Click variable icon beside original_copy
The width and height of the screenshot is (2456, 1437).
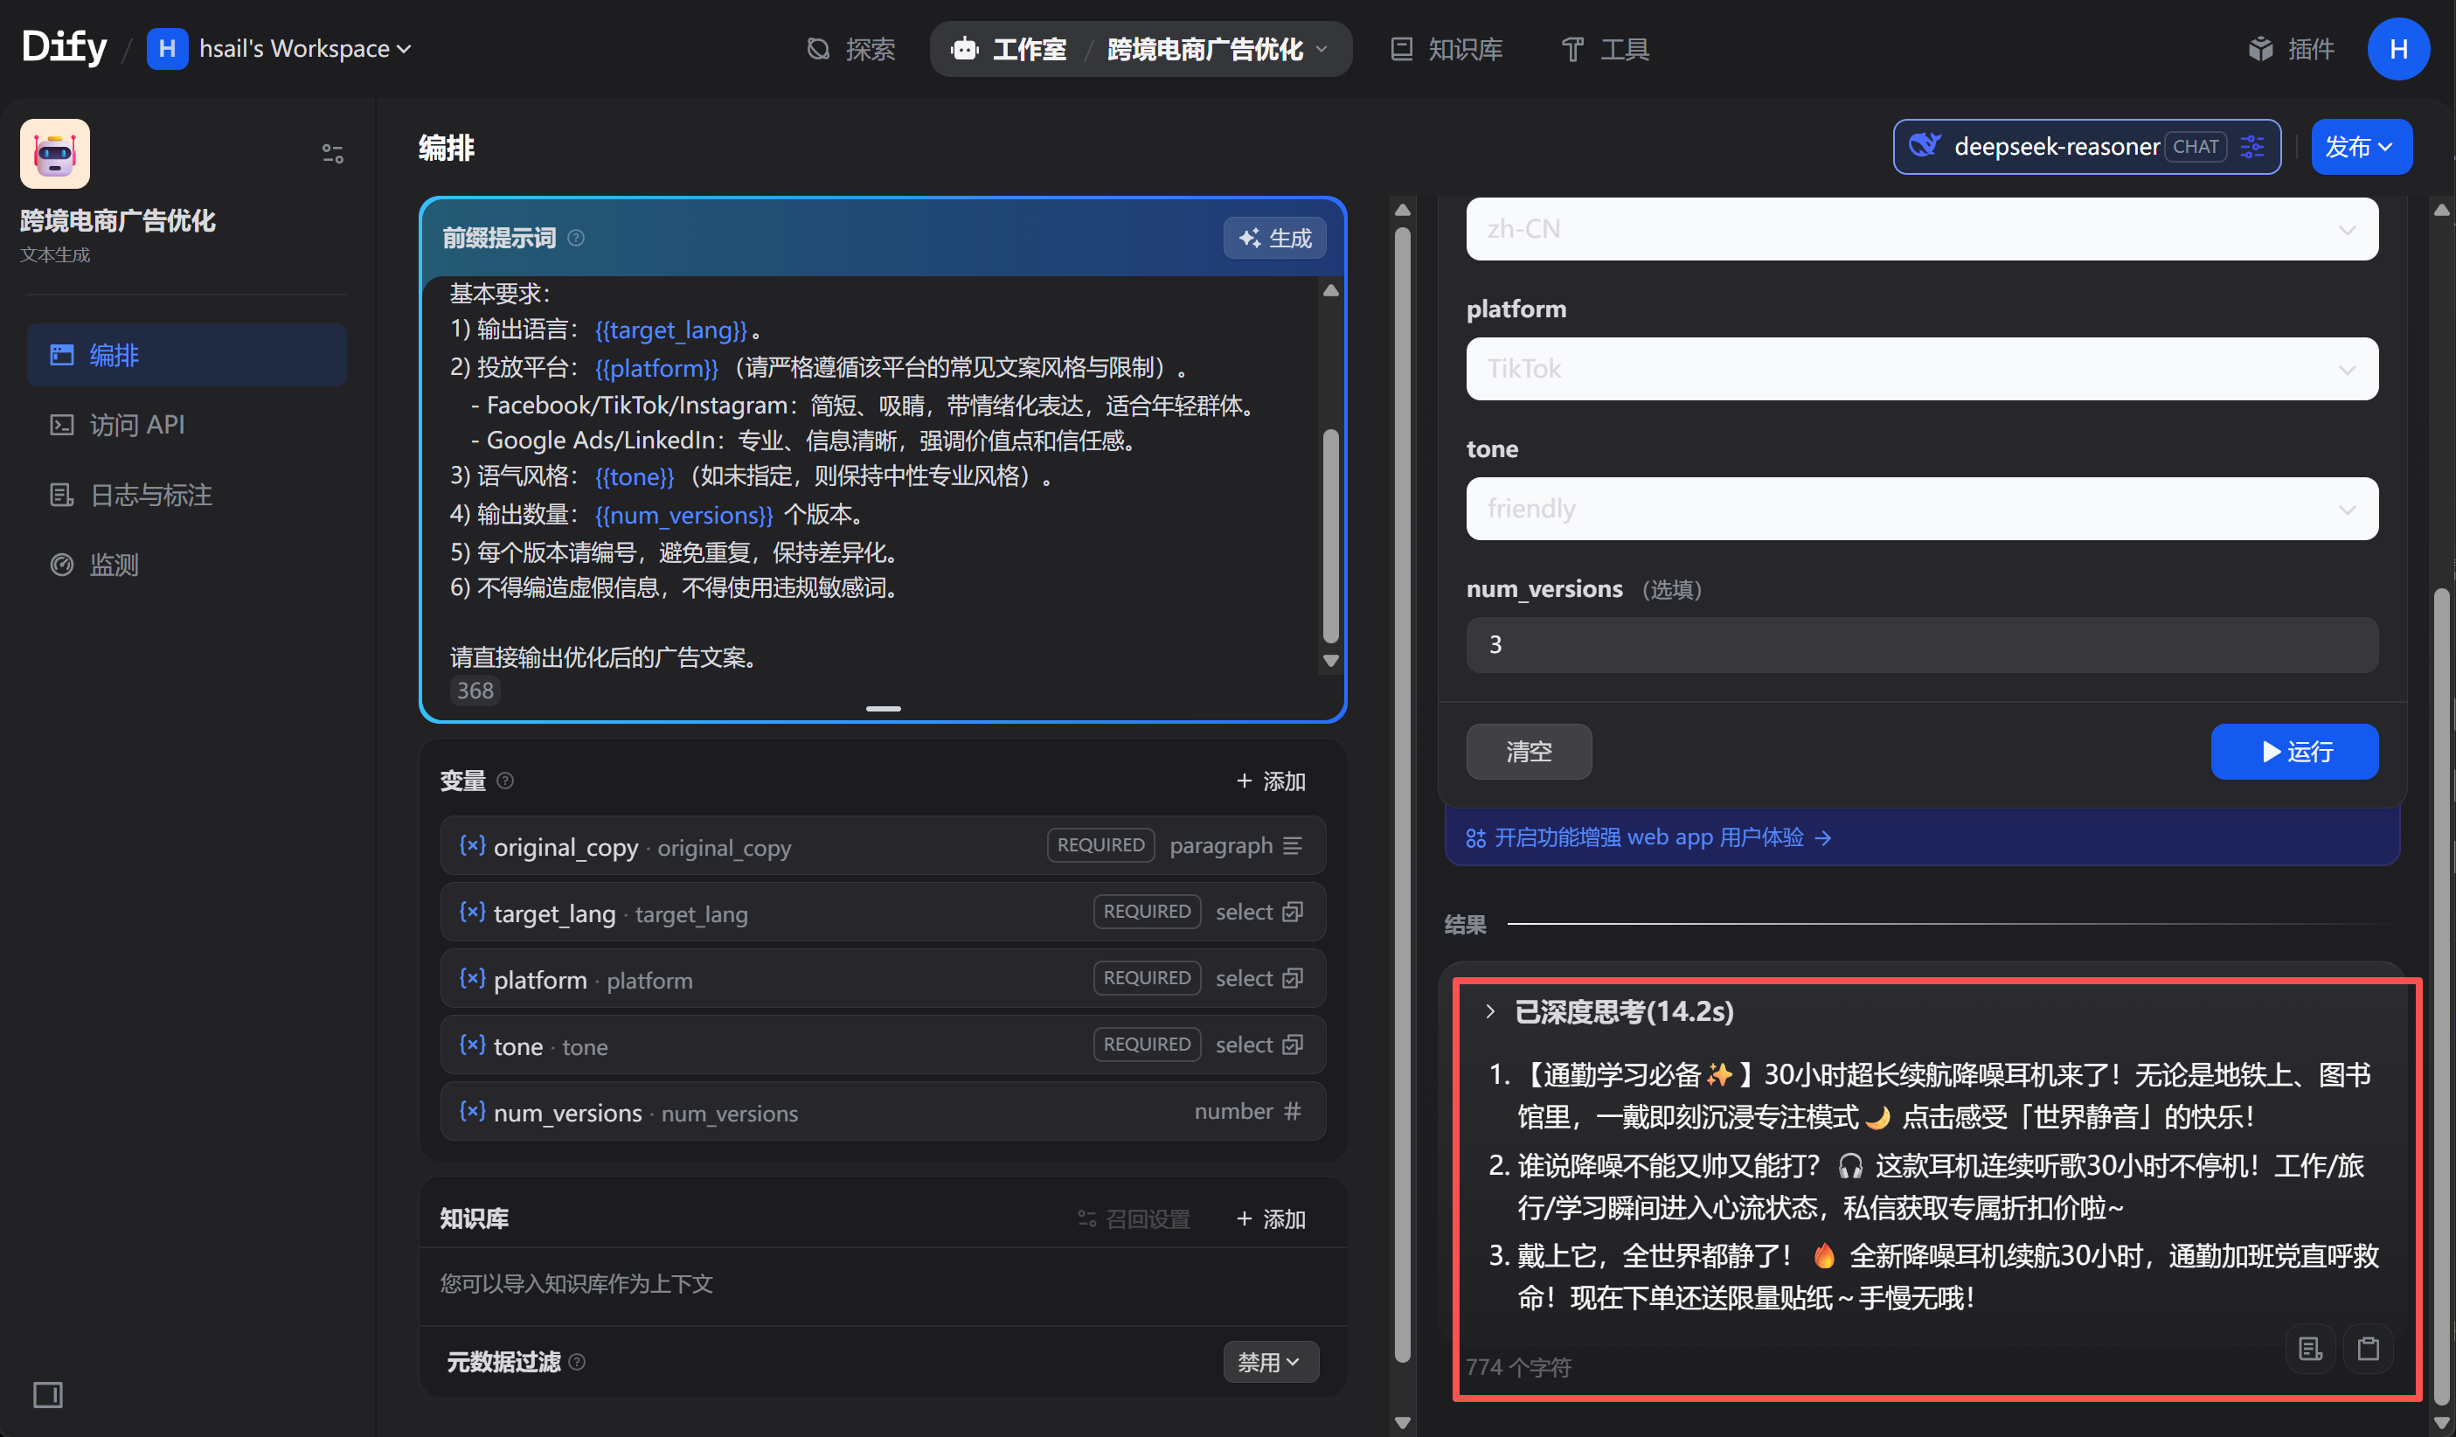[x=473, y=845]
